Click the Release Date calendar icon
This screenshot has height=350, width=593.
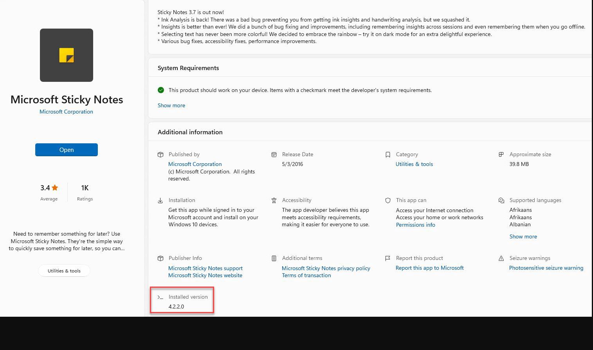click(x=274, y=155)
